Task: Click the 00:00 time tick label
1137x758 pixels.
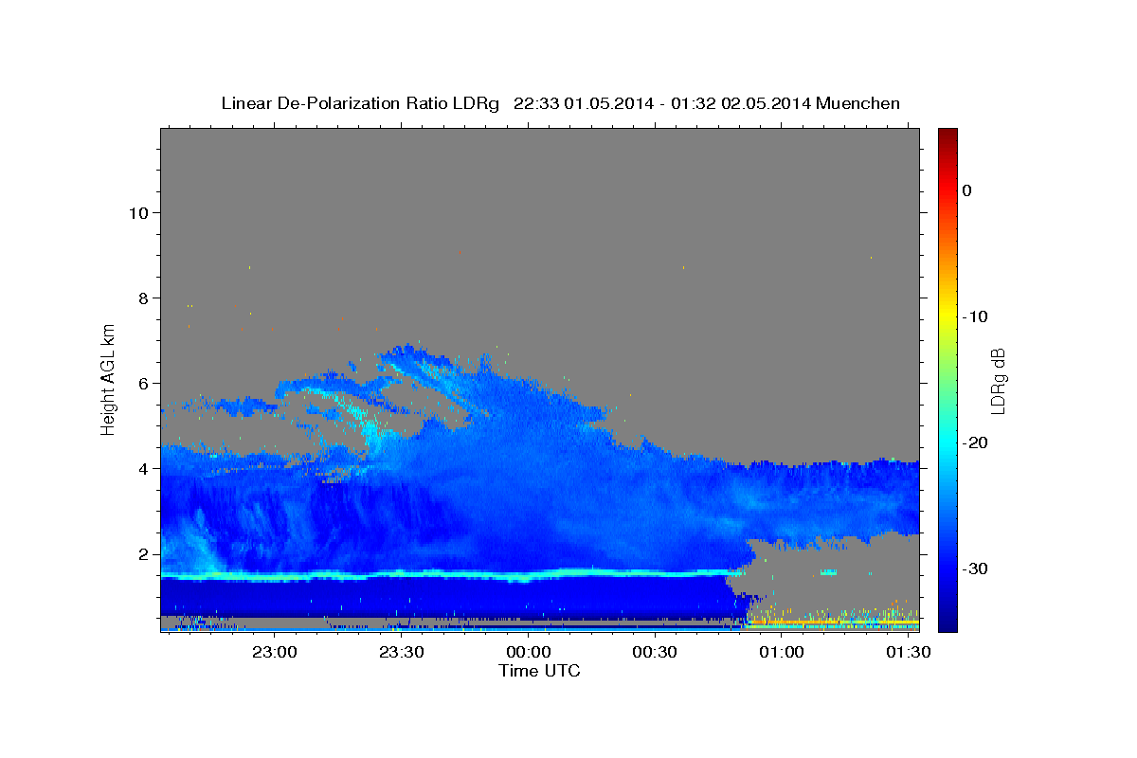Action: point(529,653)
